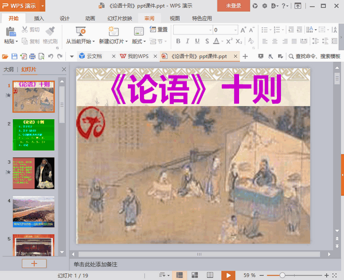
Task: Click the Open folder icon in quick toolbar
Action: [5, 57]
